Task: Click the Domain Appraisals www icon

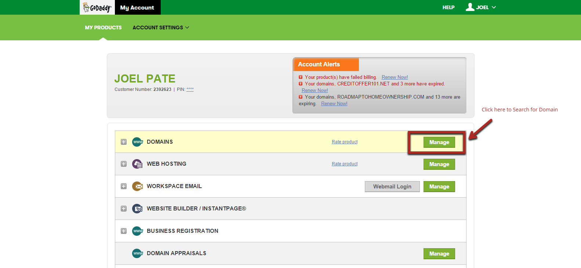Action: tap(137, 253)
